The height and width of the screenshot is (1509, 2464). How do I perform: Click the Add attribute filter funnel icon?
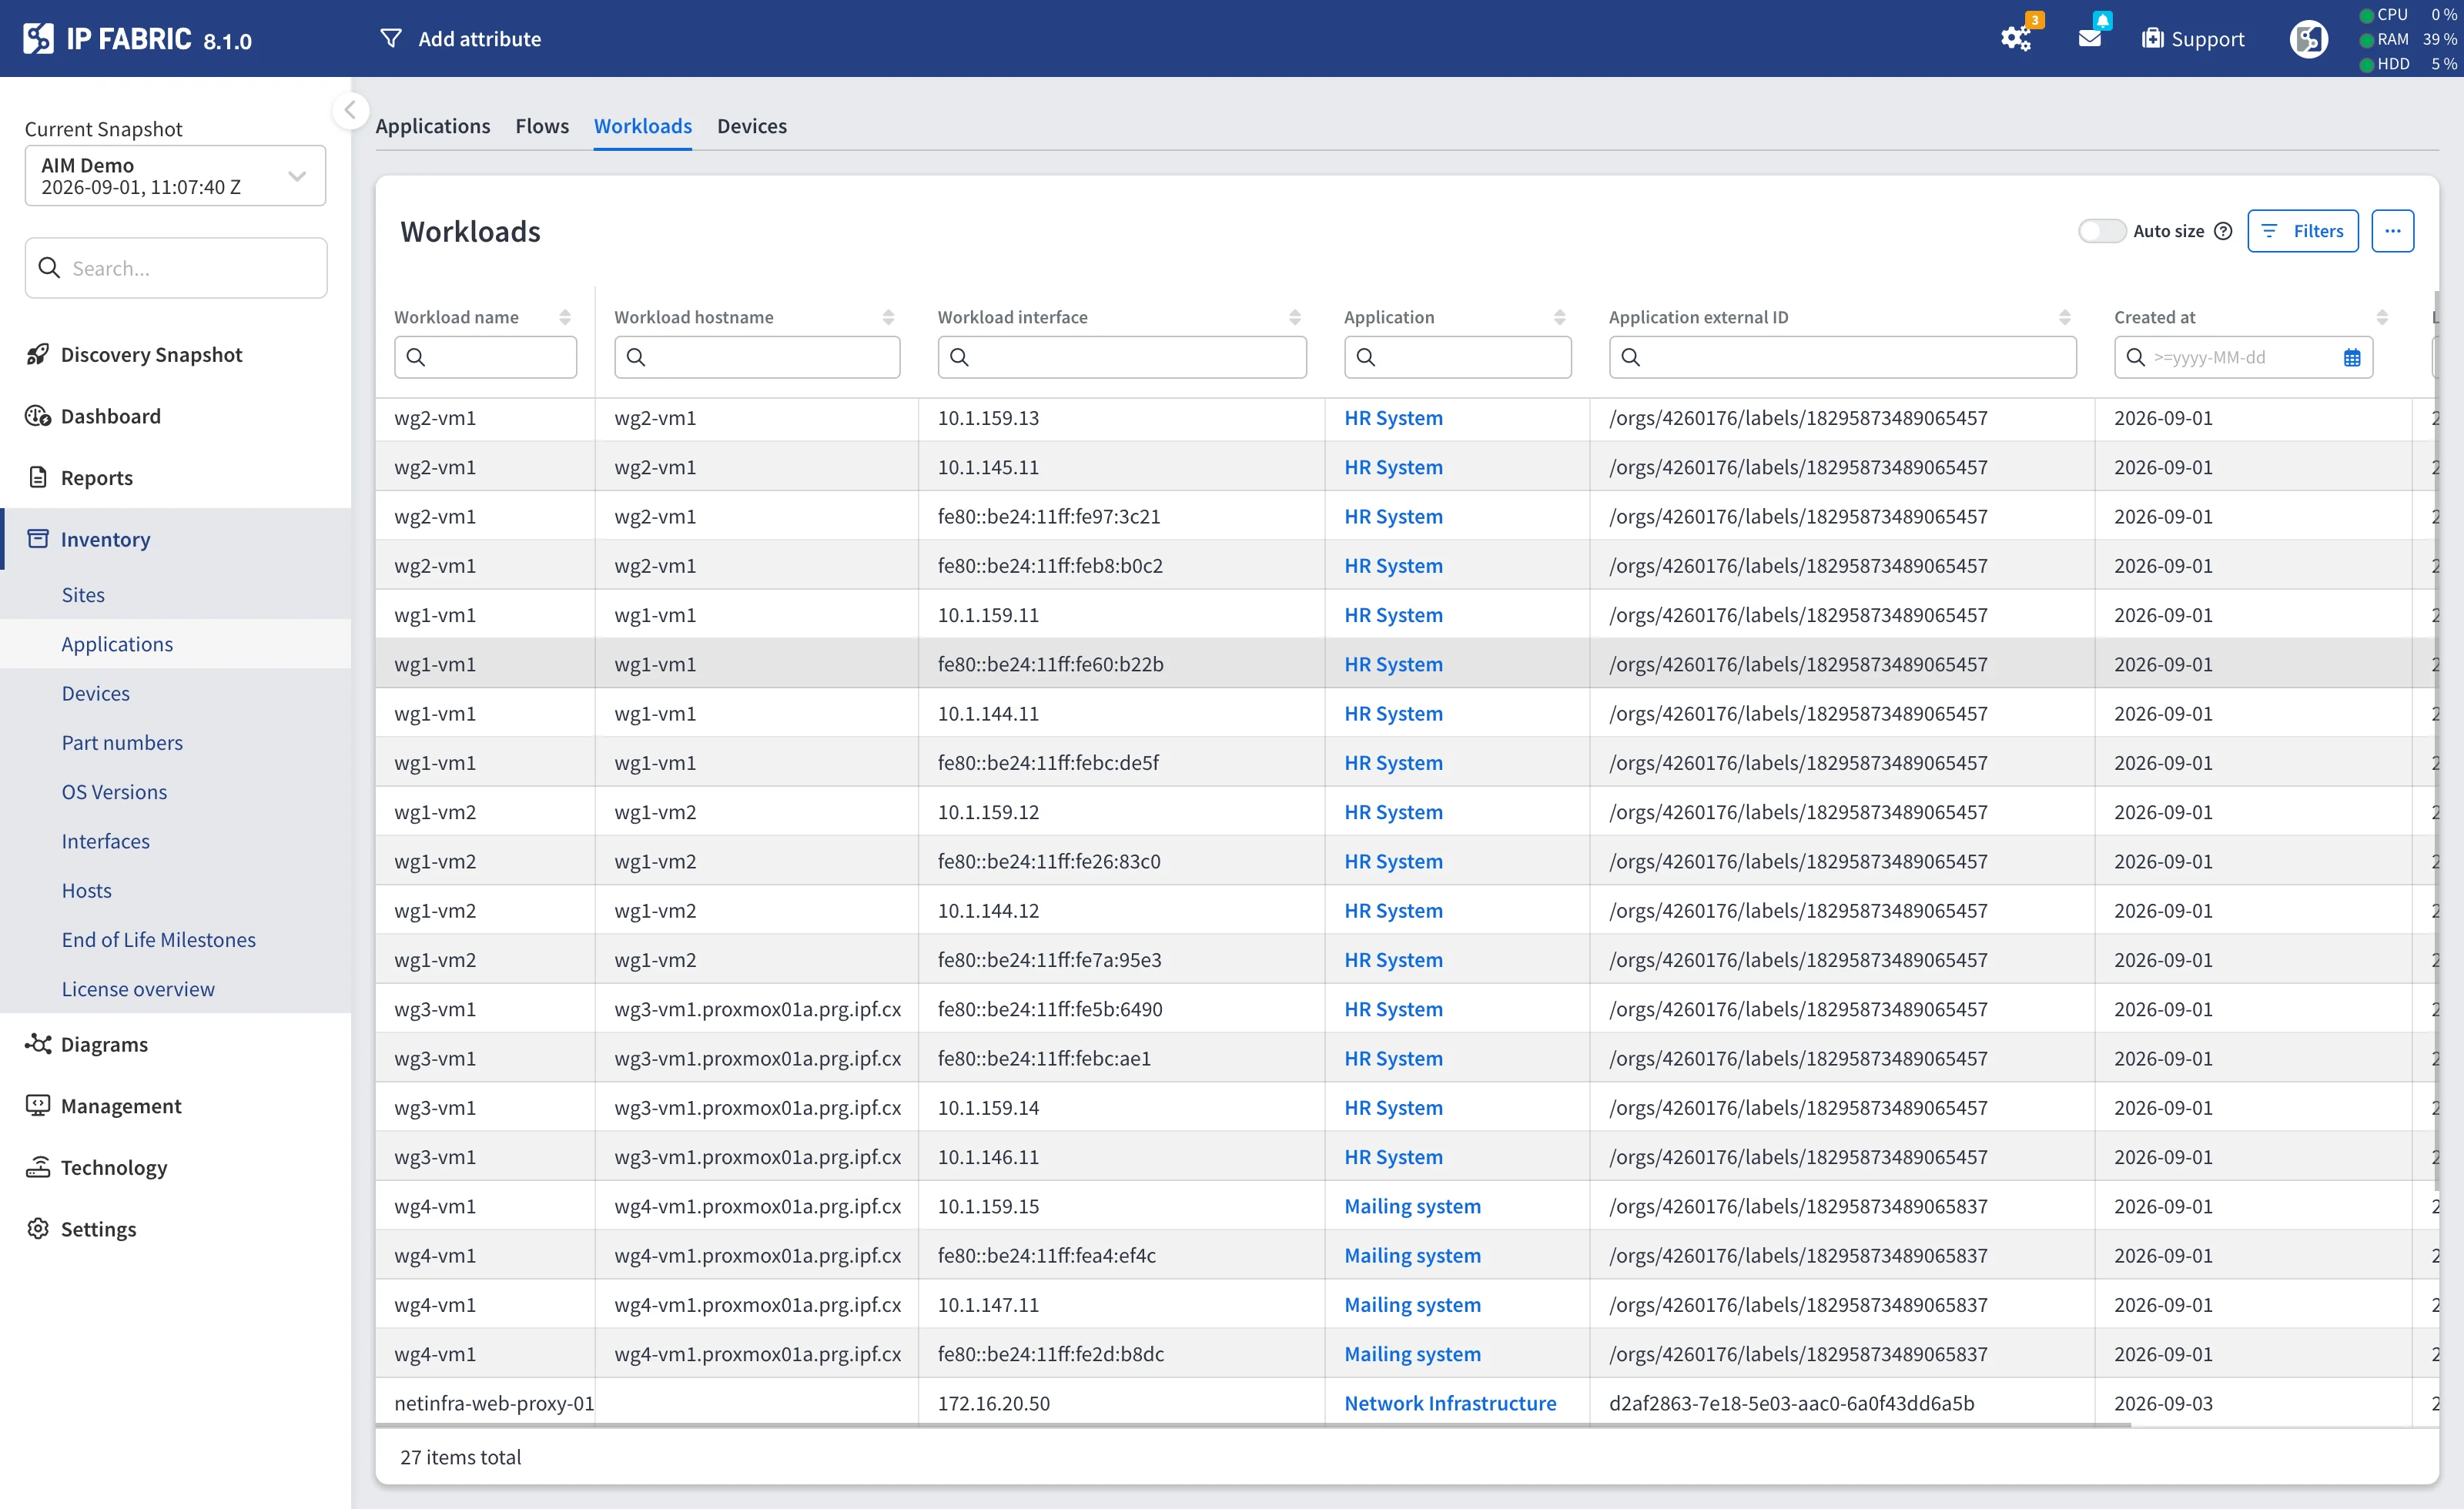(x=391, y=38)
